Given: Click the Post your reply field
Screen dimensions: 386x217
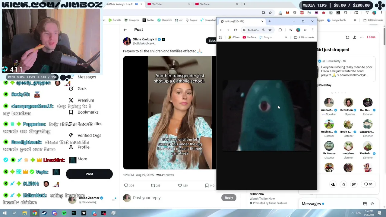Looking at the screenshot, I should [175, 198].
